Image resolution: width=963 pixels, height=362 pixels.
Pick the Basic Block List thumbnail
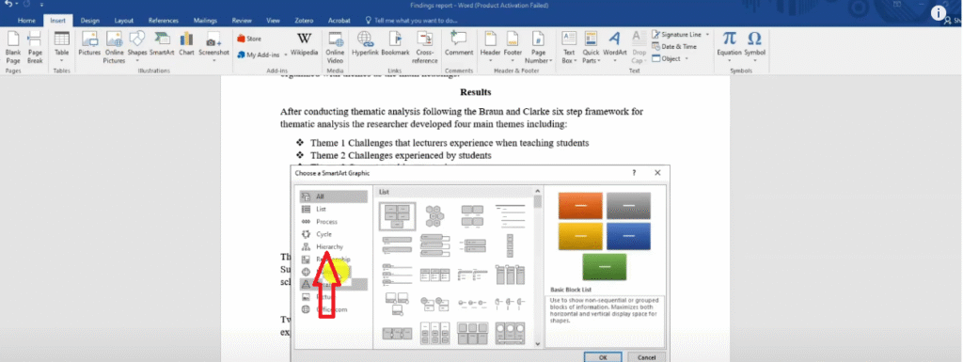point(398,215)
